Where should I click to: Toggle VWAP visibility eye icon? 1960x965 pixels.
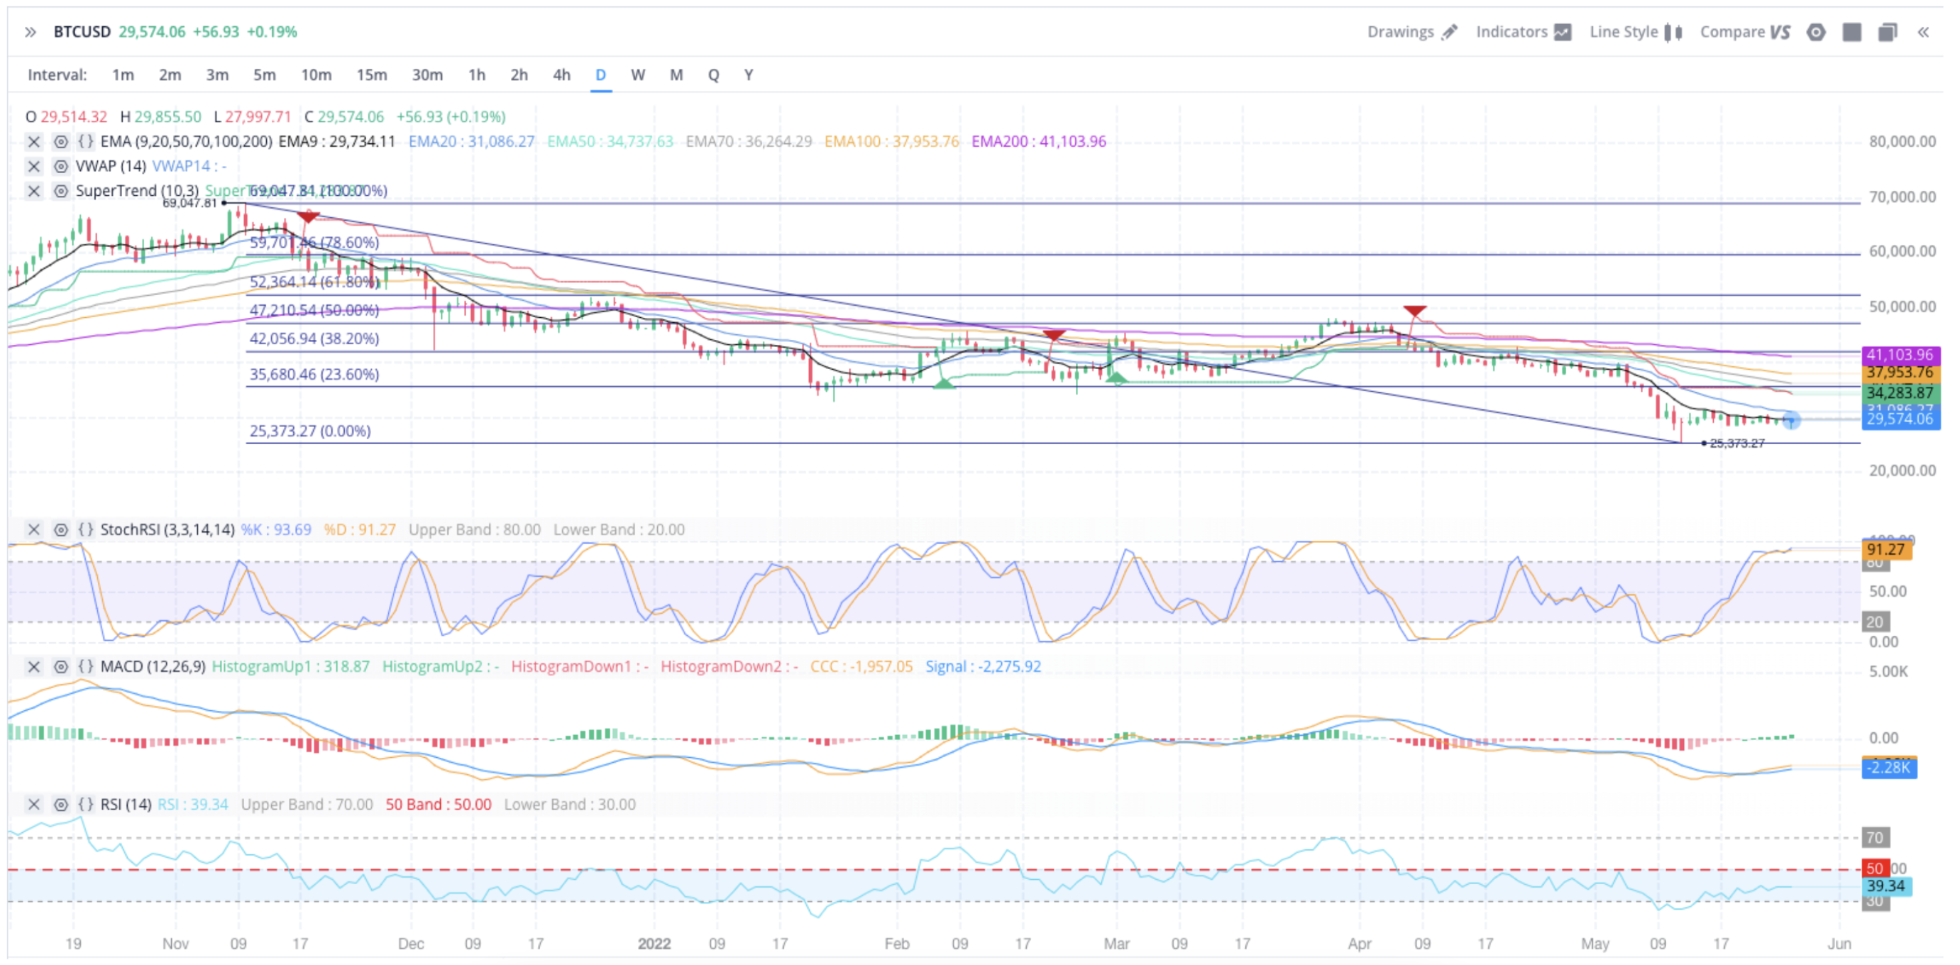[x=61, y=166]
